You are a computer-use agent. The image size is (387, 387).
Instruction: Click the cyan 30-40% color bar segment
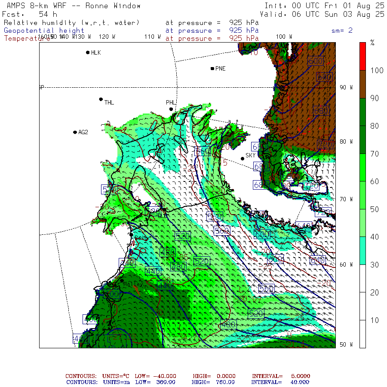click(362, 251)
